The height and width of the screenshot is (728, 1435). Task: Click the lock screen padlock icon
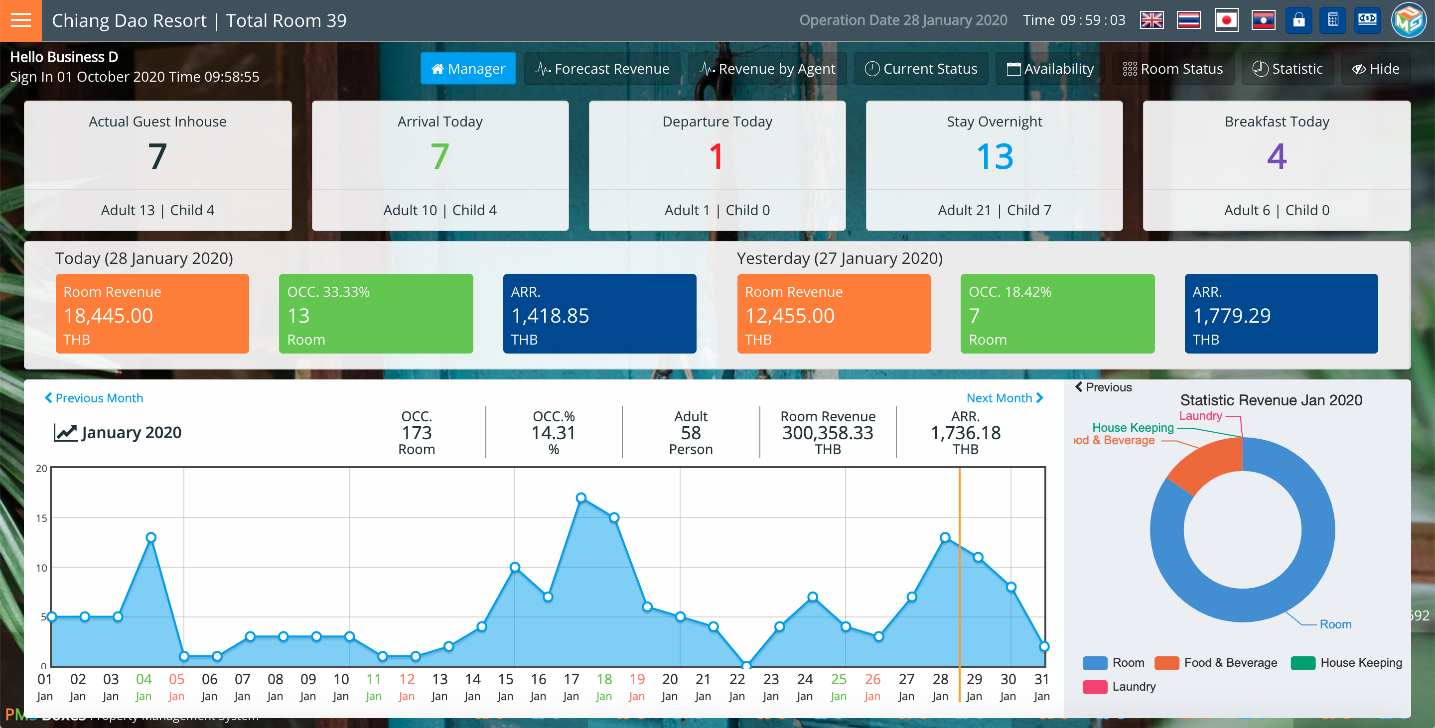[1298, 20]
